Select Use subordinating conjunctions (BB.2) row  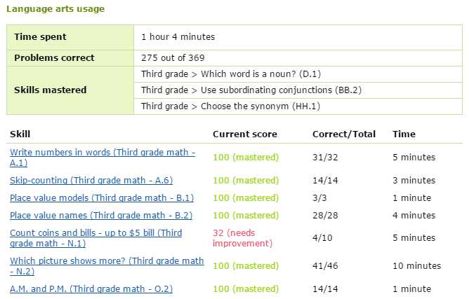click(x=298, y=90)
